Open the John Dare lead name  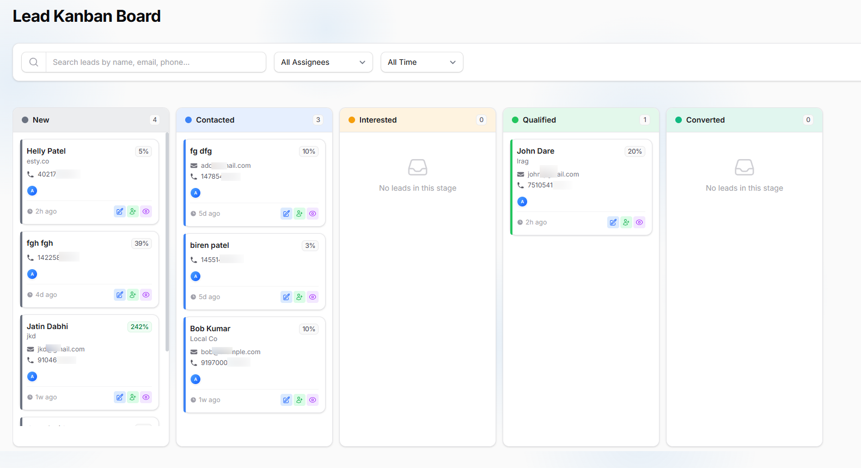[x=535, y=151]
